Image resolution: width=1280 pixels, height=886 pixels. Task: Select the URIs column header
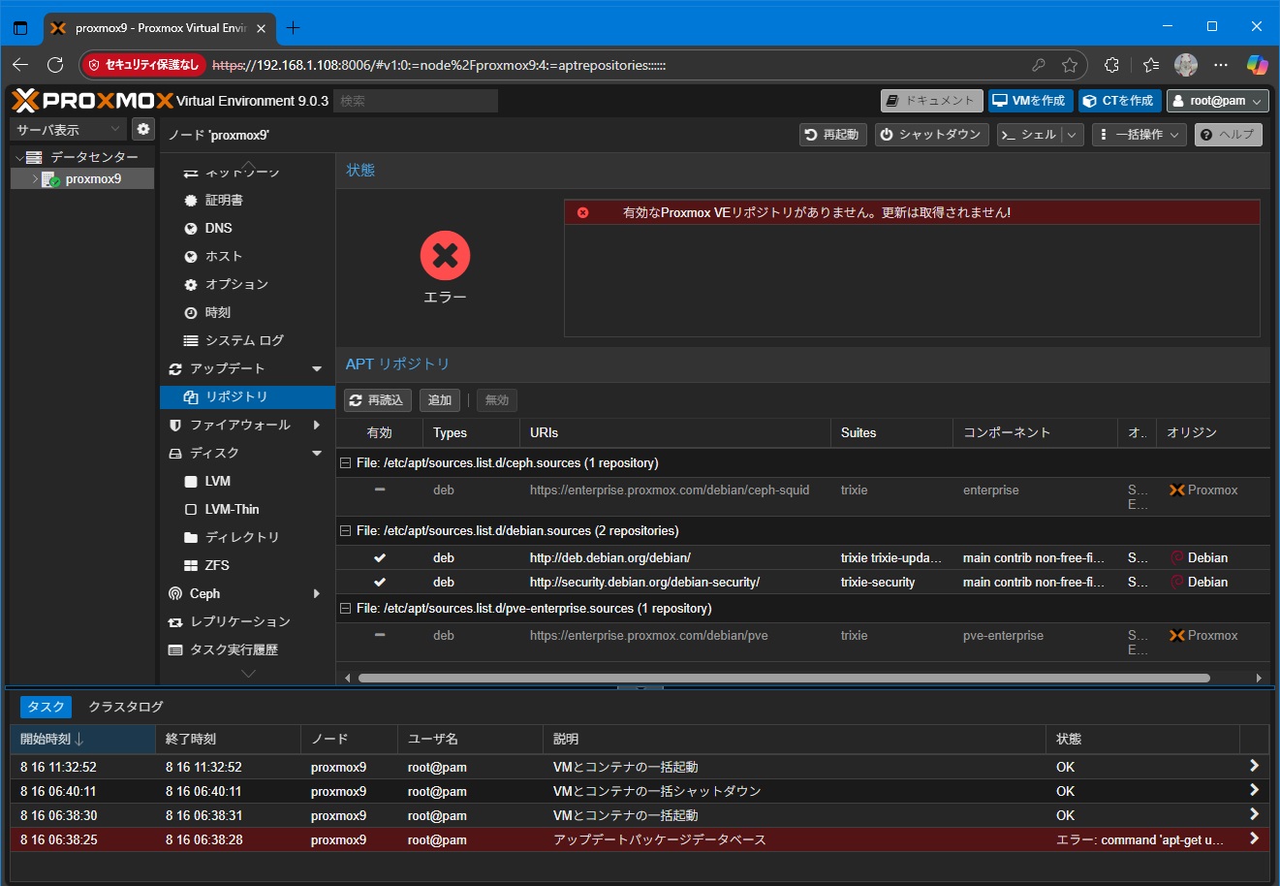(x=674, y=432)
